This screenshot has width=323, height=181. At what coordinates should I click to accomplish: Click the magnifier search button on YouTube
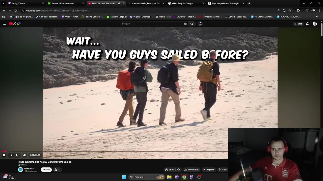coord(192,24)
